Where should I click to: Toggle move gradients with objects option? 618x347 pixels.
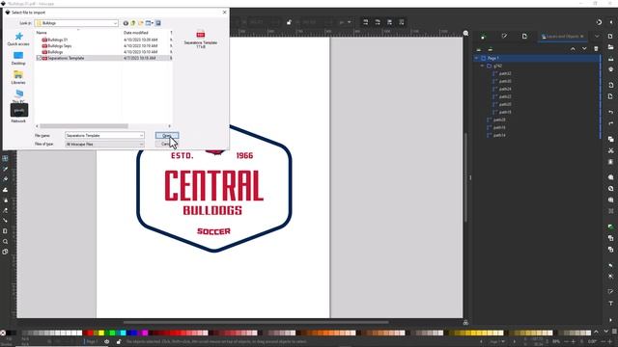click(389, 22)
